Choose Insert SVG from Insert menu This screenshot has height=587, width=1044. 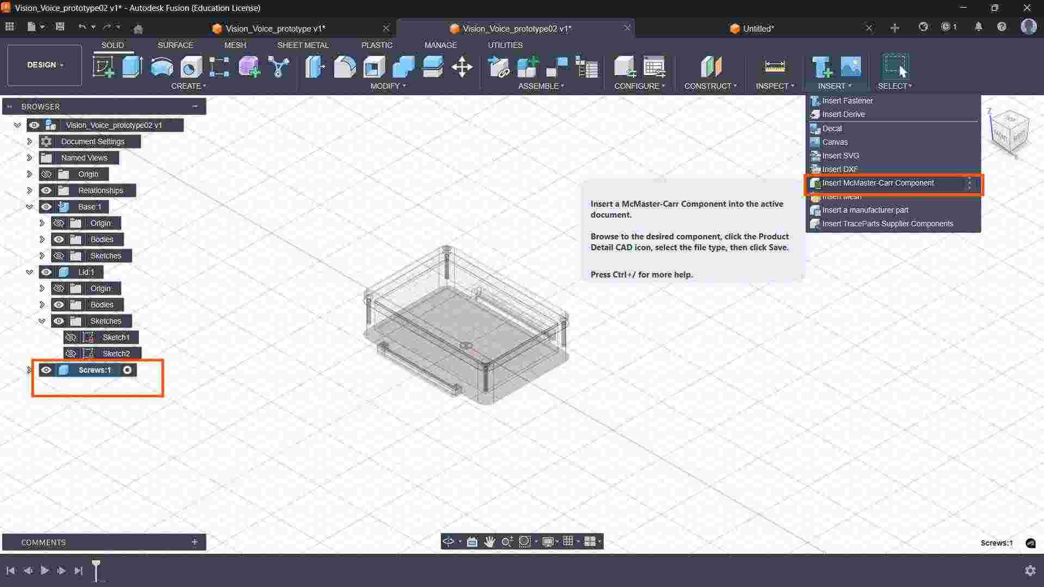pos(894,156)
